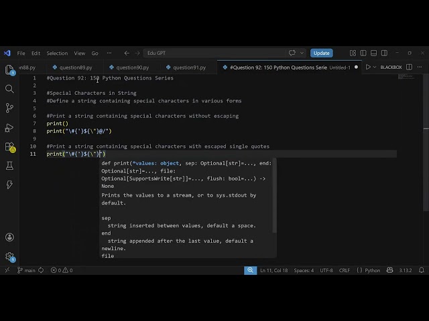Click the VS Code logo icon

pyautogui.click(x=7, y=53)
